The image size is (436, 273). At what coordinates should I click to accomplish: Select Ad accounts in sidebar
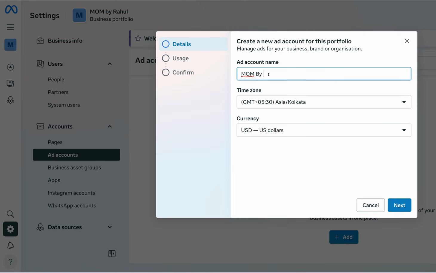click(76, 155)
